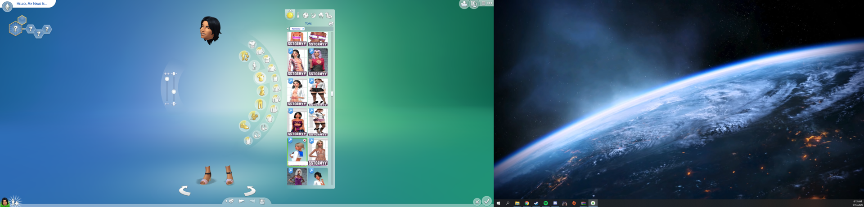864x207 pixels.
Task: Select pink plaid top thumbnail in second row
Action: pos(297,62)
